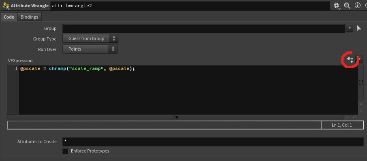367x161 pixels.
Task: Click the chramp function in code
Action: tap(58, 69)
